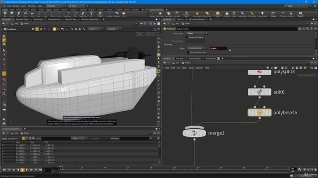Screen dimensions: 318x178
Task: Click the timeline current frame marker
Action: [61, 168]
